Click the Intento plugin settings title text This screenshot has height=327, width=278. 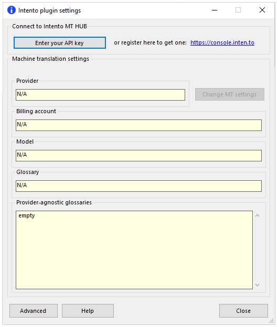[49, 10]
